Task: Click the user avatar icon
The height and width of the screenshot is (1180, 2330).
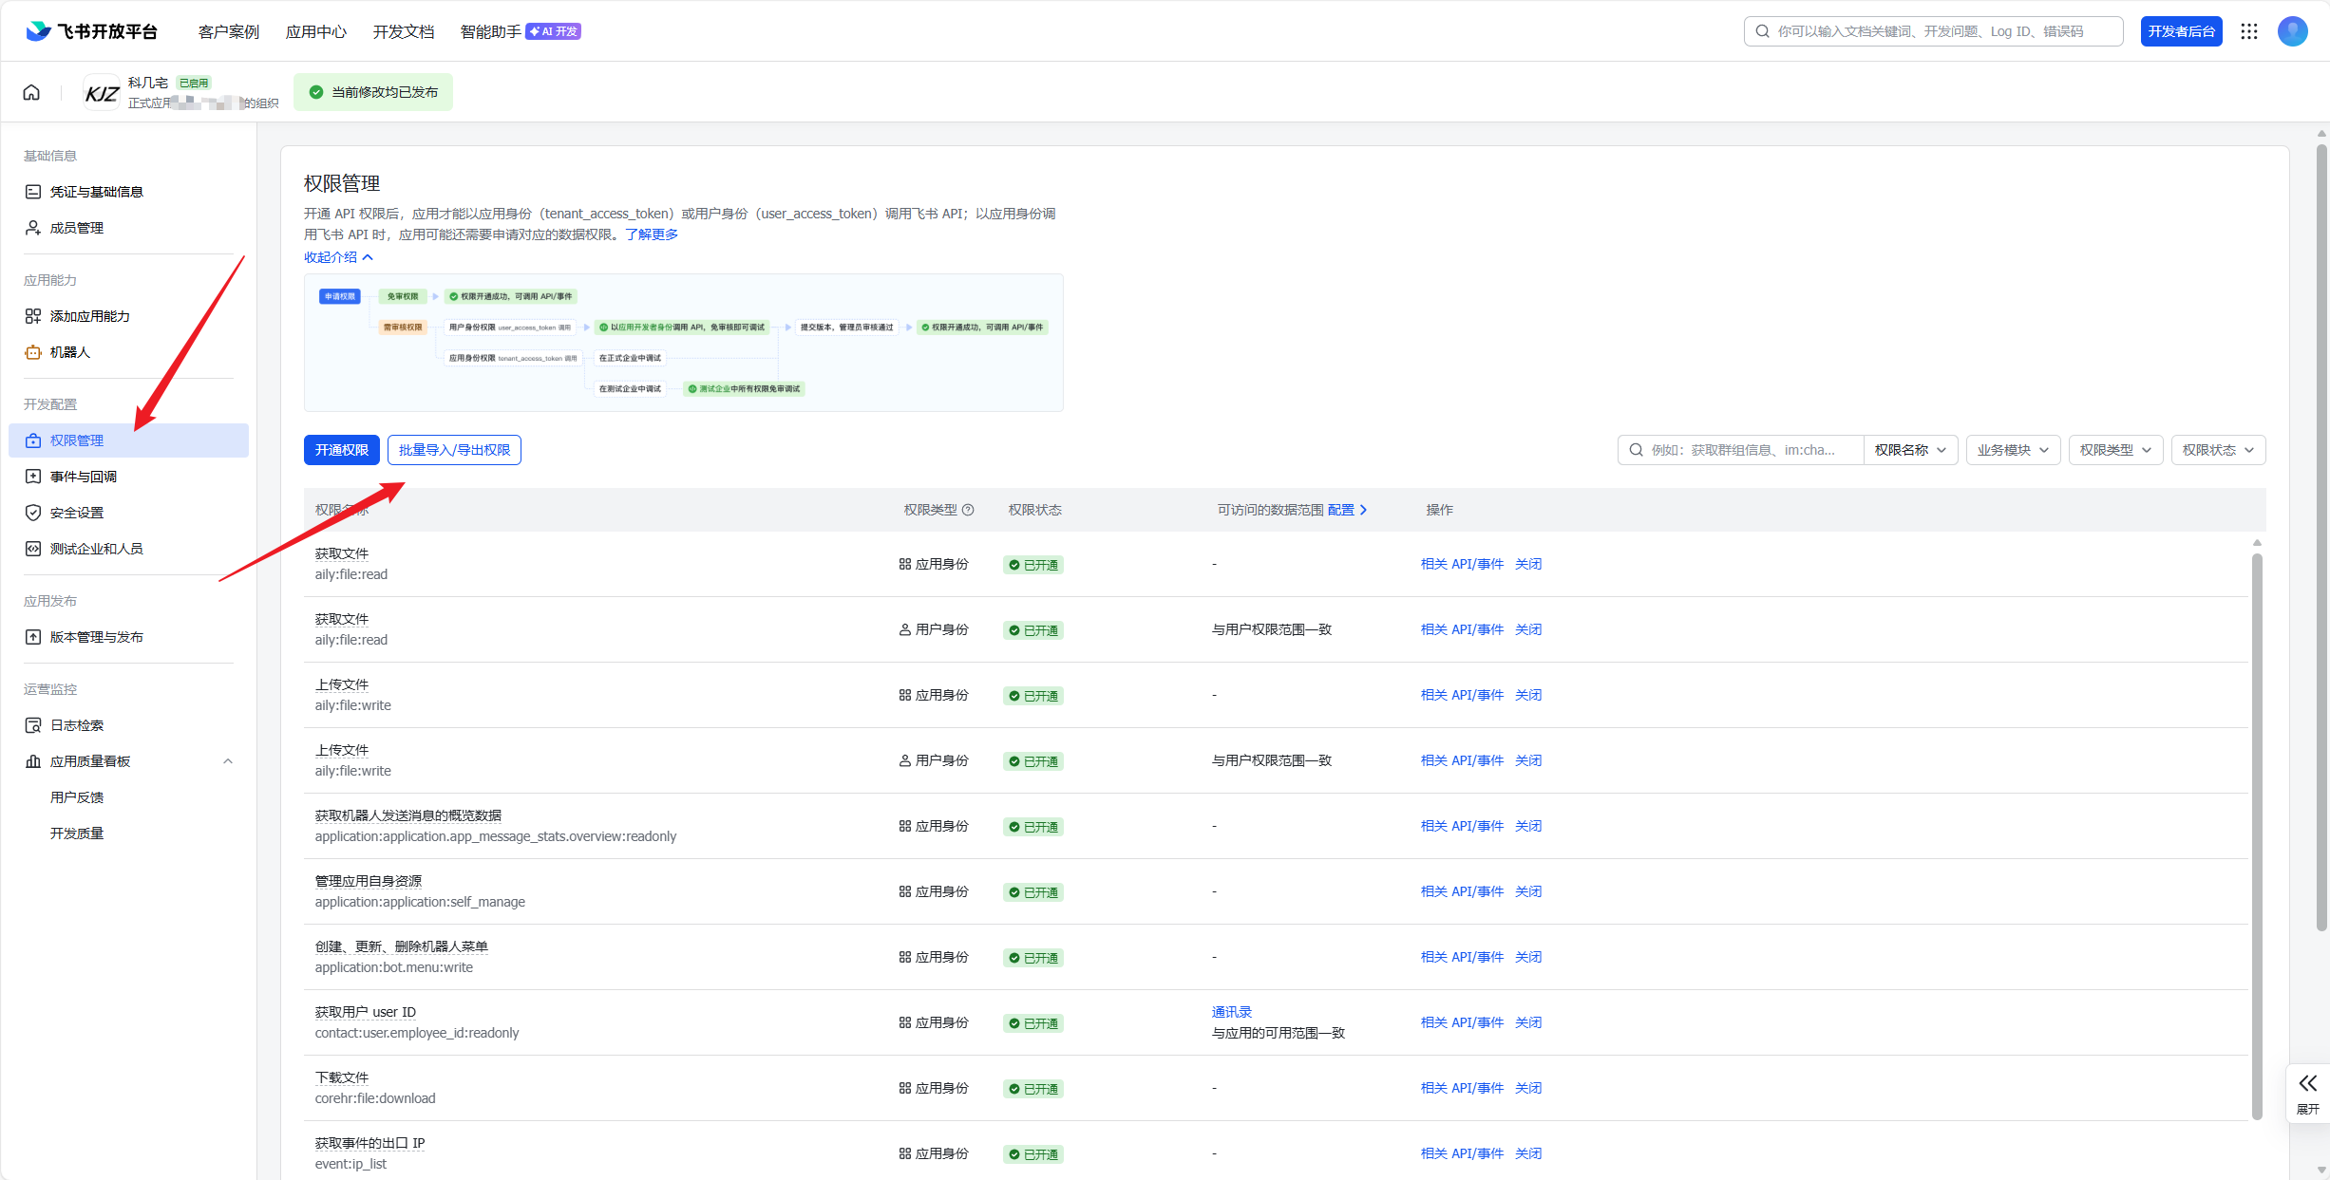Action: (x=2292, y=31)
